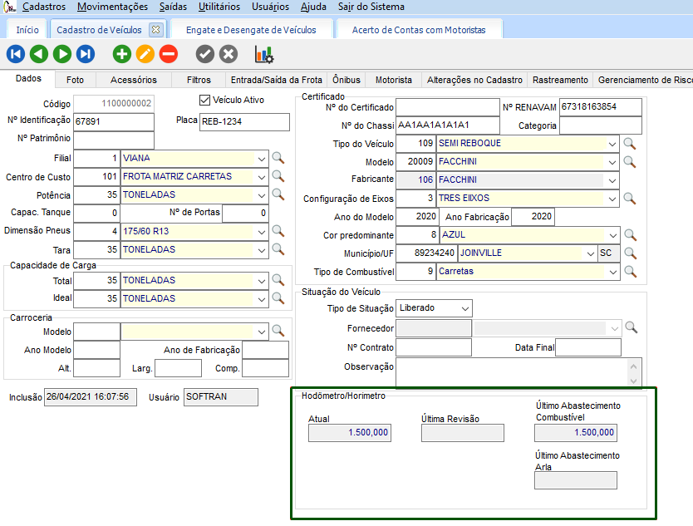The height and width of the screenshot is (526, 693).
Task: Open the Centro de Custo dropdown
Action: [262, 177]
